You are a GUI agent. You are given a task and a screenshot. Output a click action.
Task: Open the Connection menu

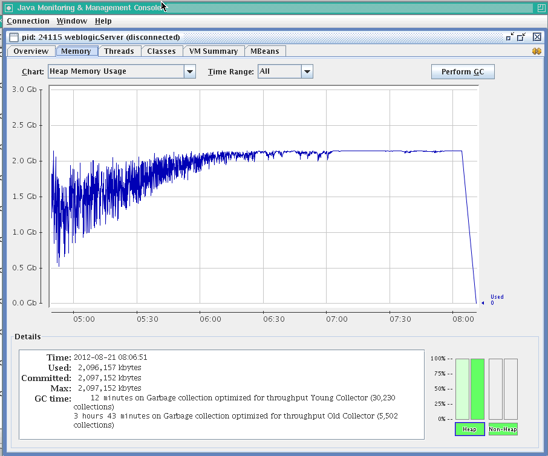(28, 21)
